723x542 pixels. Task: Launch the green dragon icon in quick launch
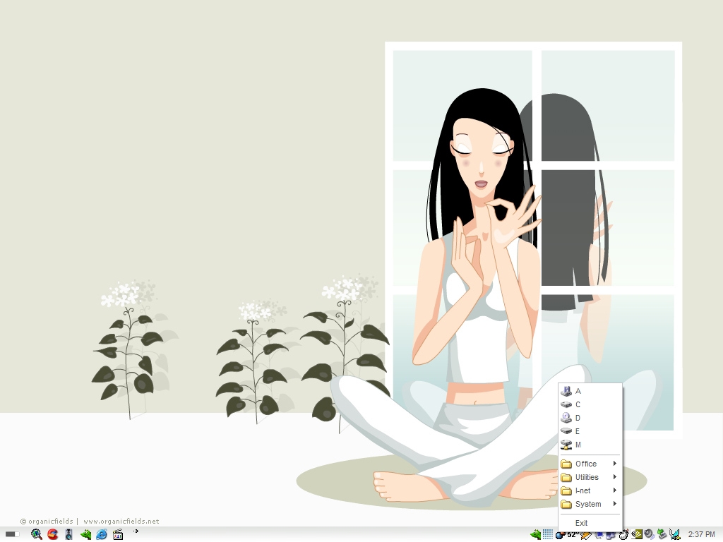(x=85, y=534)
